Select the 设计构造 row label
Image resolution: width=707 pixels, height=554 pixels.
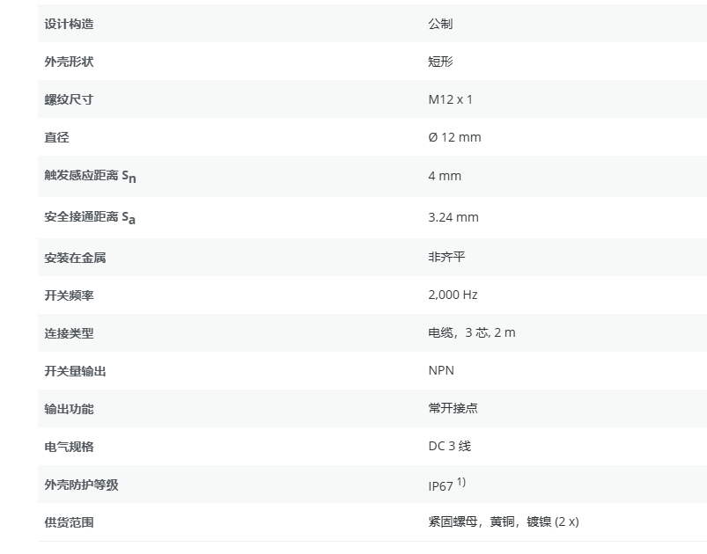tap(69, 24)
